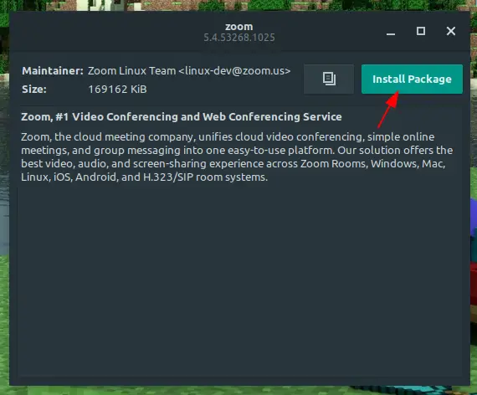Open the package files list icon
477x395 pixels.
pyautogui.click(x=329, y=80)
